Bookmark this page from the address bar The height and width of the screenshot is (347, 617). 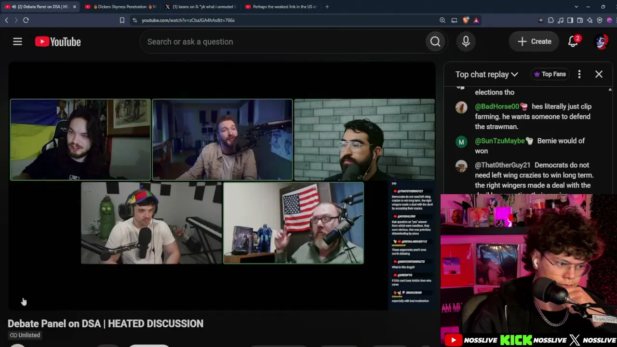122,20
